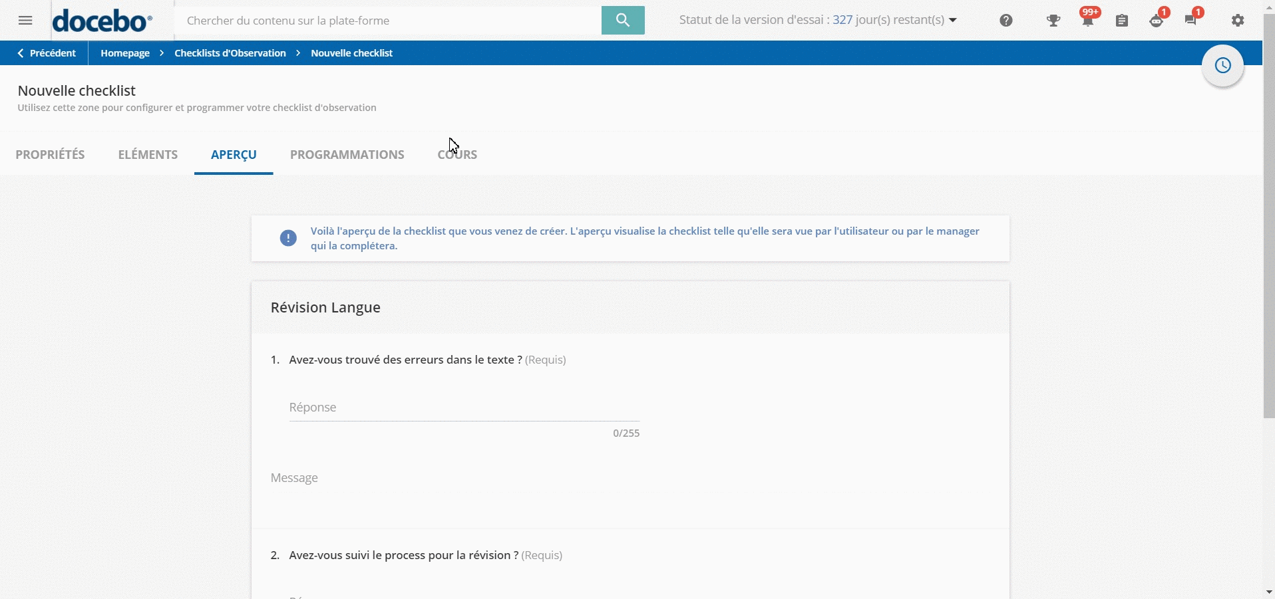This screenshot has height=599, width=1275.
Task: Click the Docebo logo
Action: pyautogui.click(x=101, y=20)
